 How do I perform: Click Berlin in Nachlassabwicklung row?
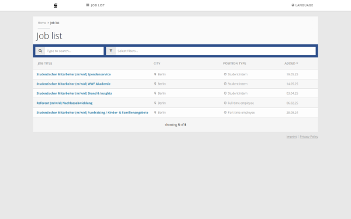click(x=161, y=103)
